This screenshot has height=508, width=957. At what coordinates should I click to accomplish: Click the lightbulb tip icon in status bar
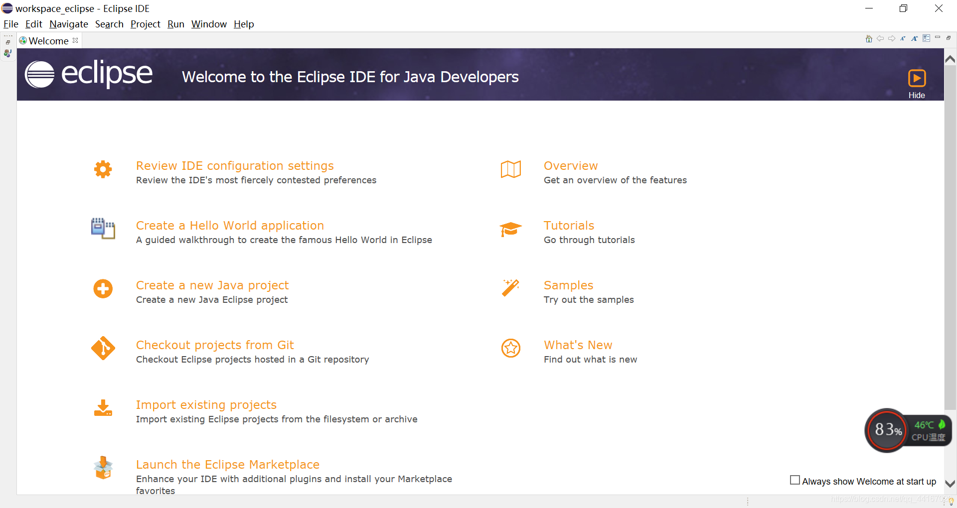tap(951, 502)
